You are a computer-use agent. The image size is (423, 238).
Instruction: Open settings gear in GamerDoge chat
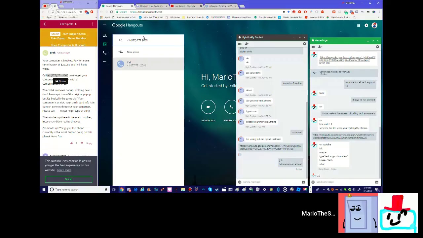(377, 47)
